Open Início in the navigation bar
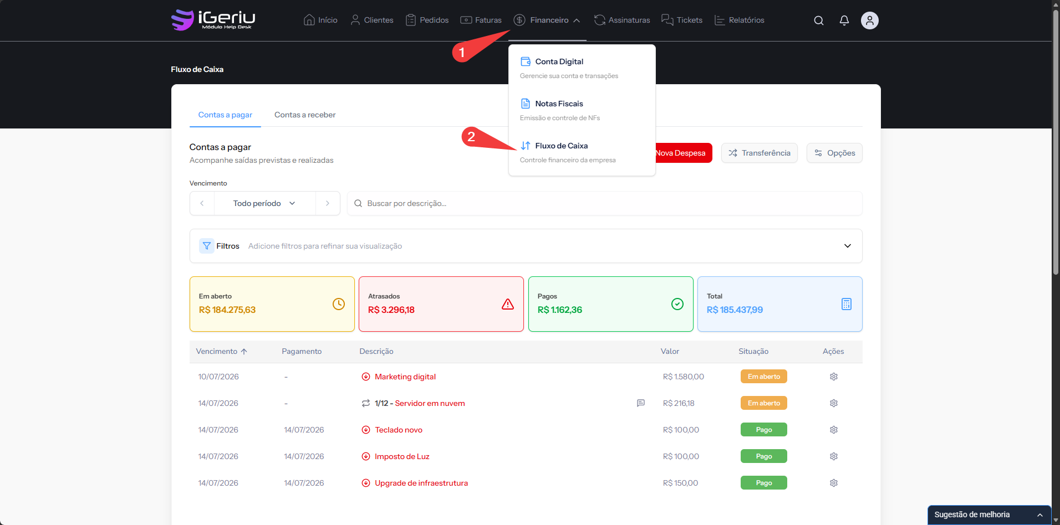 point(320,20)
